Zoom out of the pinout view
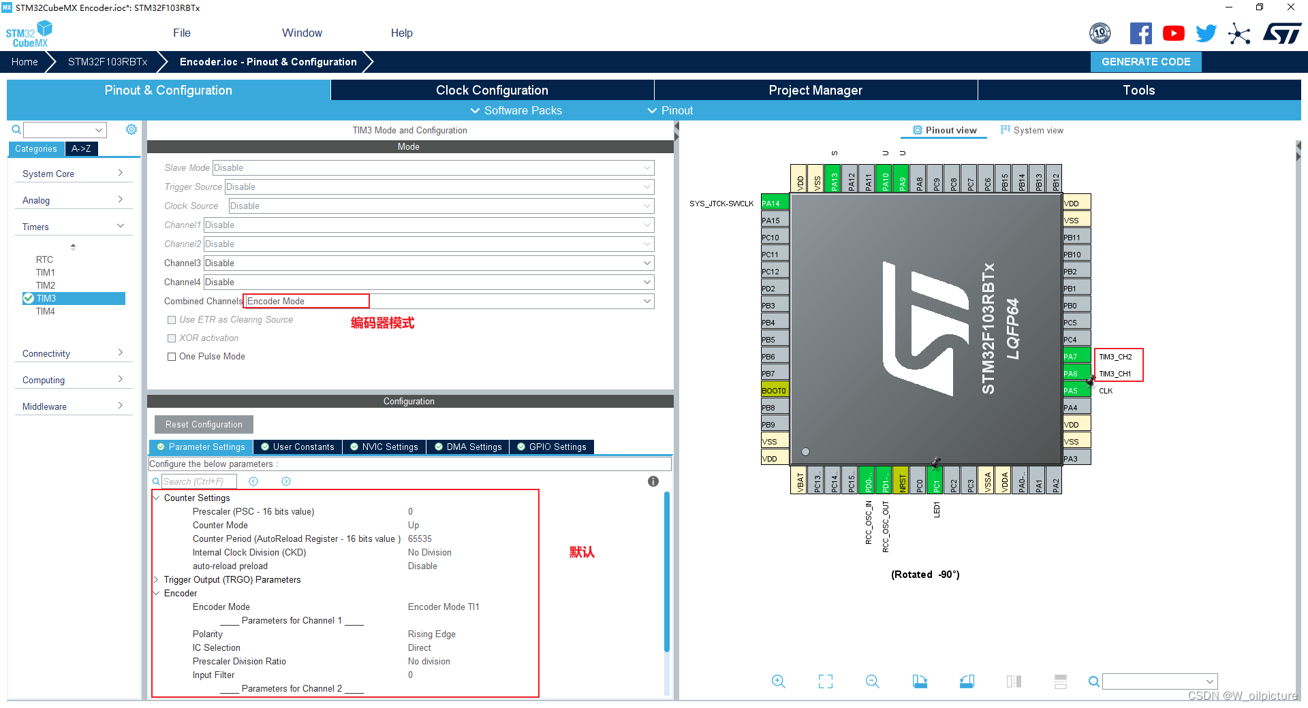 point(873,681)
